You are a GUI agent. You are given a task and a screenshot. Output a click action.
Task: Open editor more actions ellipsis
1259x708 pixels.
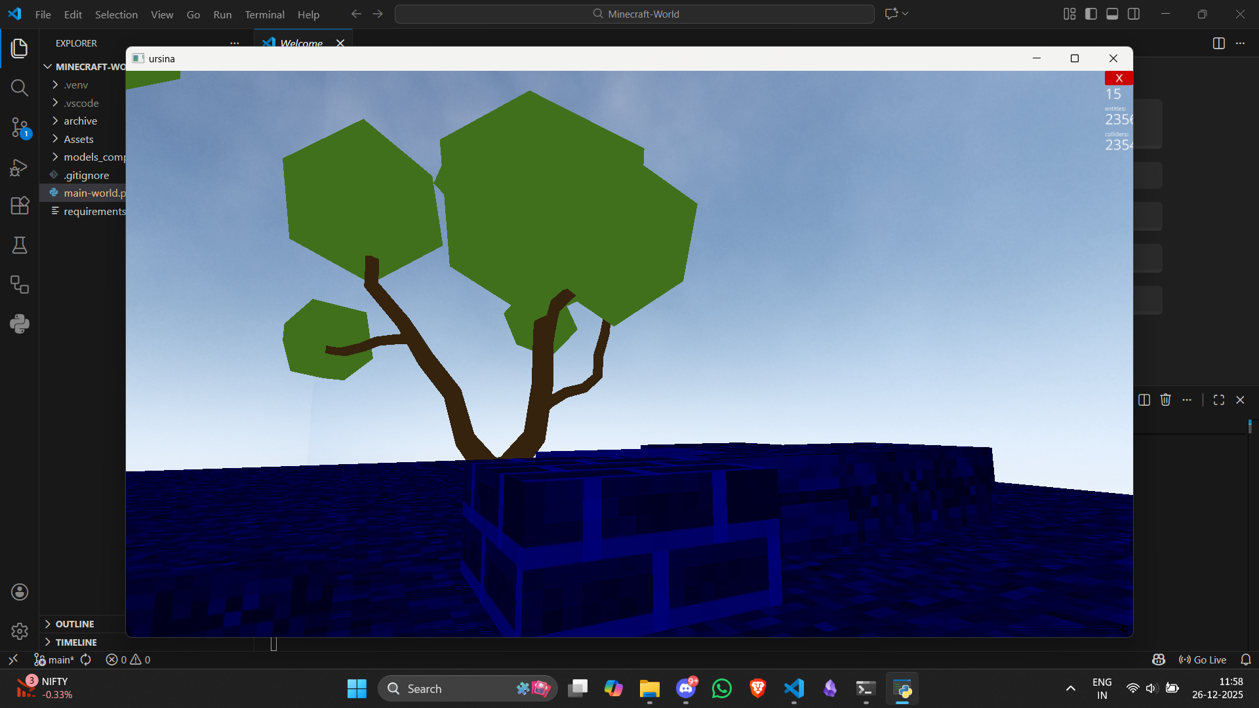point(1240,43)
